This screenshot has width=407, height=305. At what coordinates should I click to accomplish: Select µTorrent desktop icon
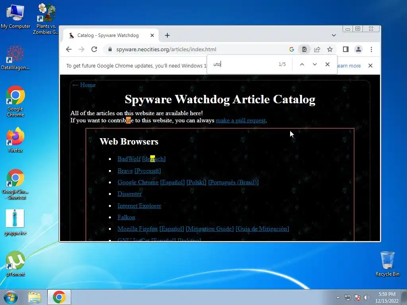click(16, 264)
